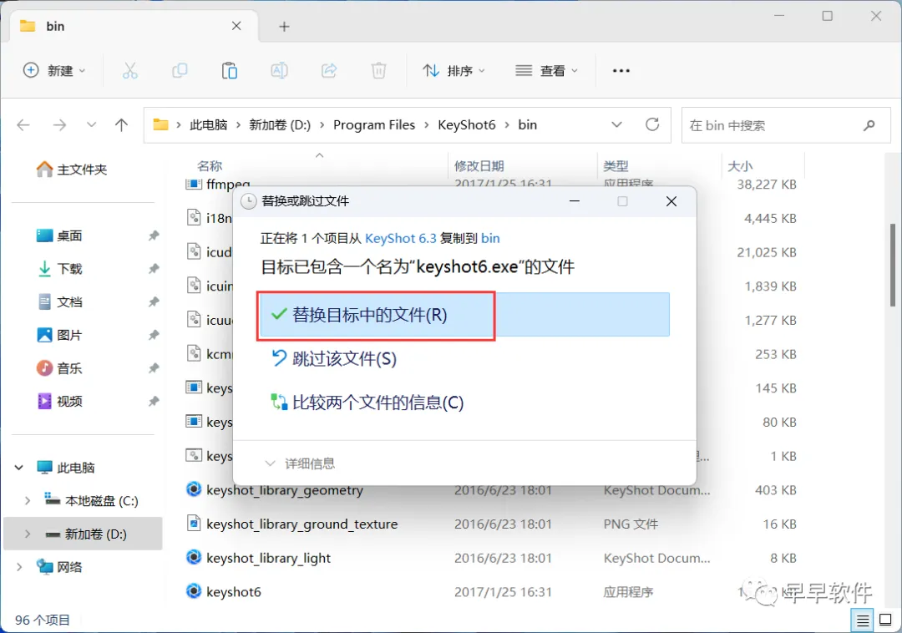Click bin destination link in dialog
The height and width of the screenshot is (633, 902).
(491, 238)
